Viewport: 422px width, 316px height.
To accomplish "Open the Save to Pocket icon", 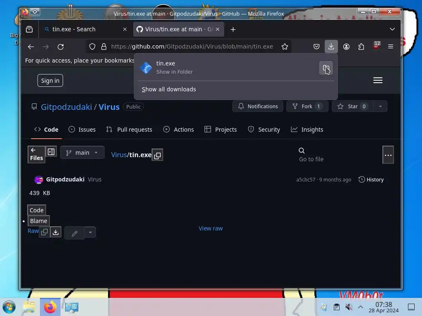I will click(x=316, y=47).
